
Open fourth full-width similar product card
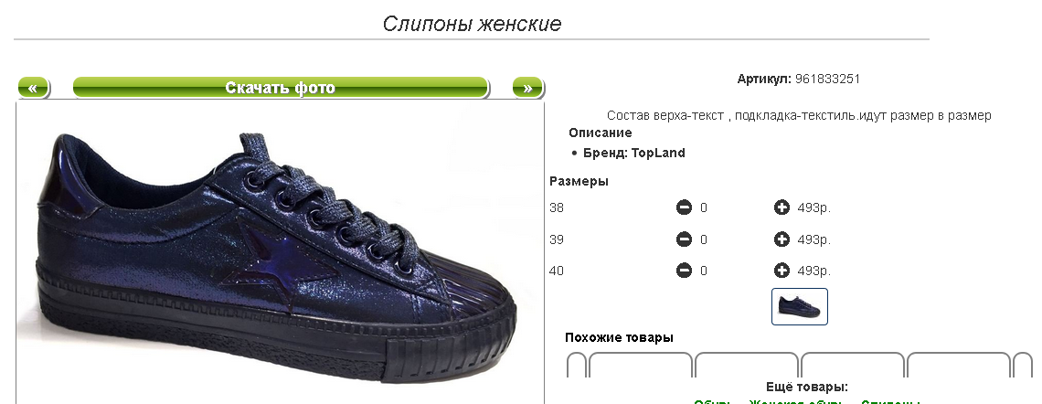(958, 366)
